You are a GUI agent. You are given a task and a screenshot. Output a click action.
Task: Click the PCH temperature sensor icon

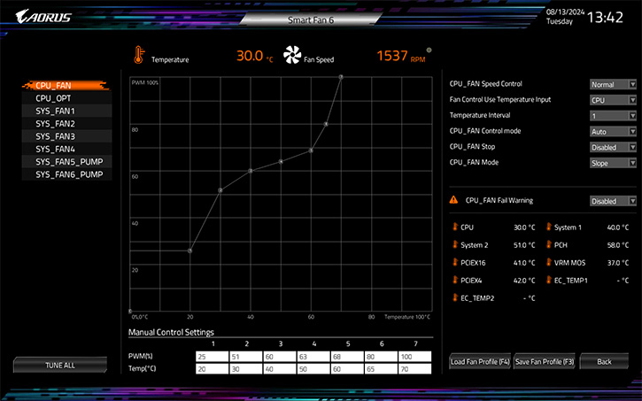(548, 245)
